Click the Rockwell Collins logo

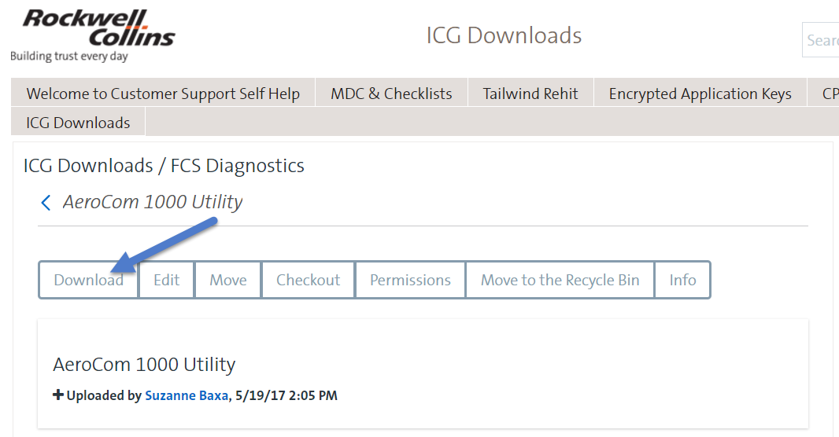pos(93,35)
